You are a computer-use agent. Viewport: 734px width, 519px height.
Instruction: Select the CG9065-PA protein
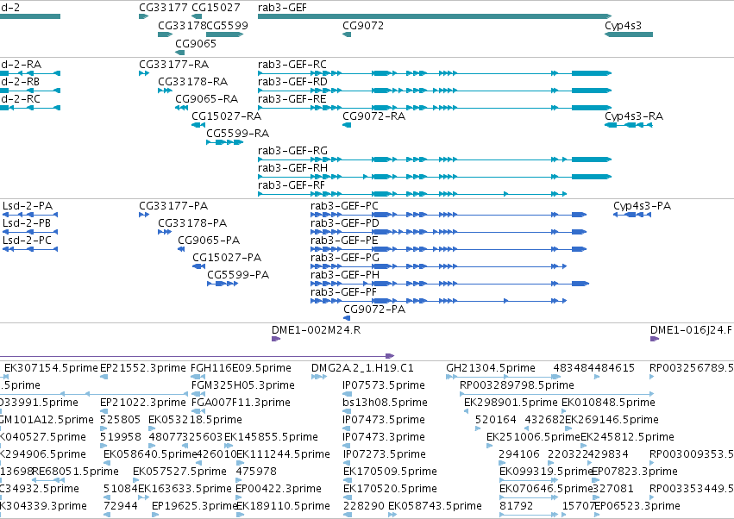pos(181,249)
